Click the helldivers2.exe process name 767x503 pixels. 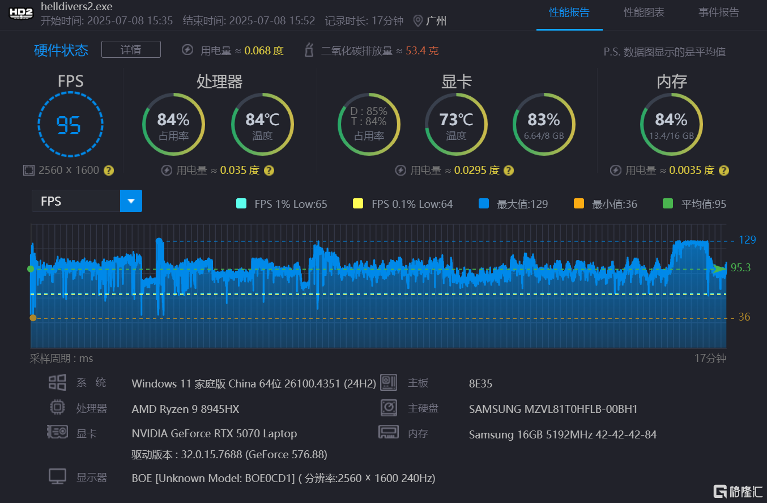pyautogui.click(x=76, y=7)
